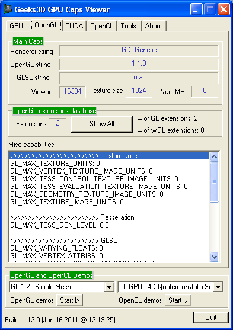Viewport: 233px width, 330px height.
Task: Click the GPU Caps Viewer title bar icon
Action: [x=7, y=9]
